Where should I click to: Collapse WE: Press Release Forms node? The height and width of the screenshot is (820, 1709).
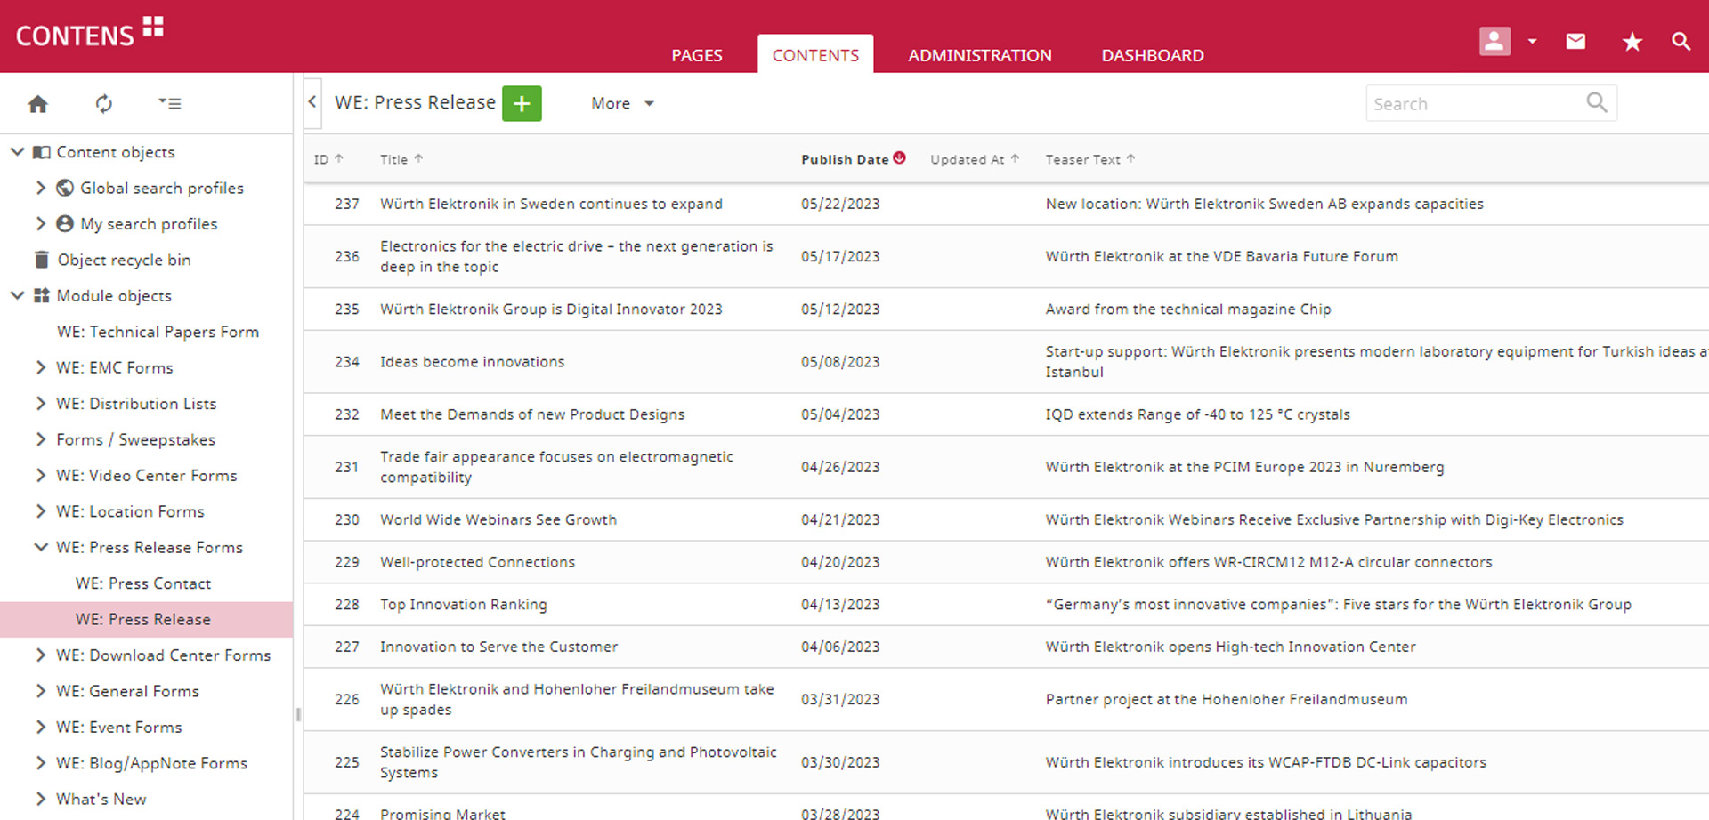(x=41, y=547)
